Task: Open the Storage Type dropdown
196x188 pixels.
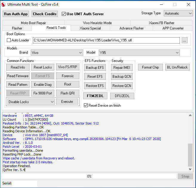Action: 178,13
